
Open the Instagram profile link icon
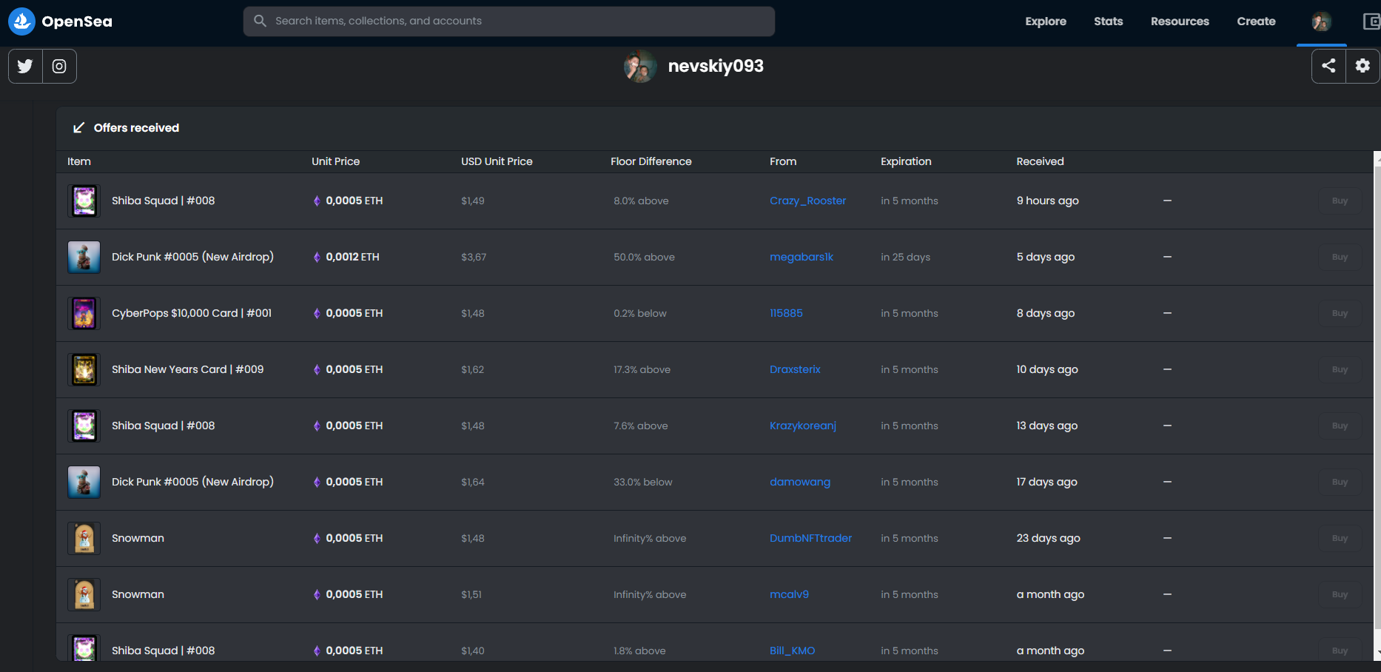[59, 66]
